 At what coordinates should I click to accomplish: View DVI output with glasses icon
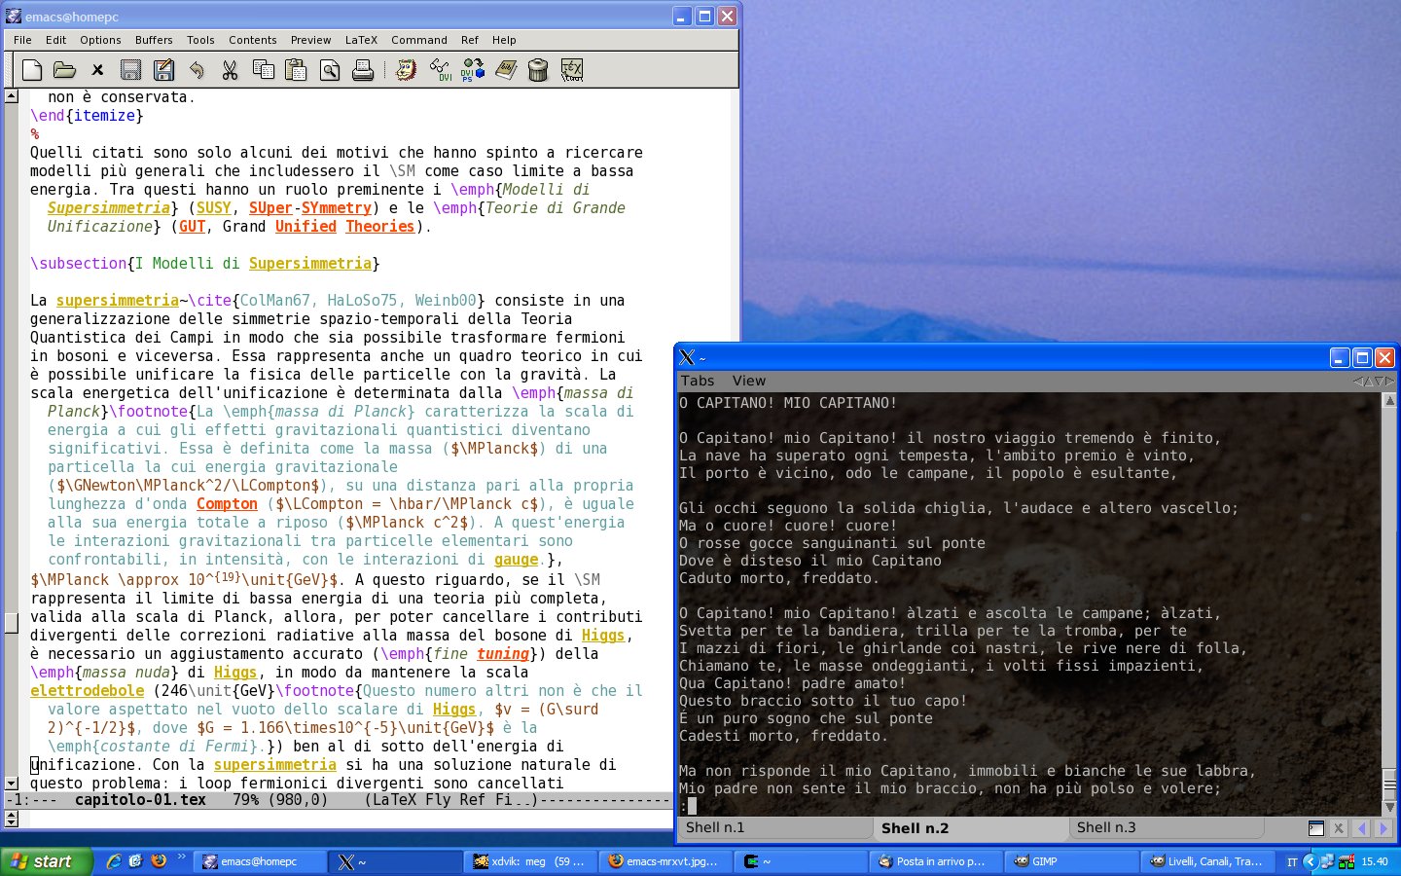[x=441, y=70]
